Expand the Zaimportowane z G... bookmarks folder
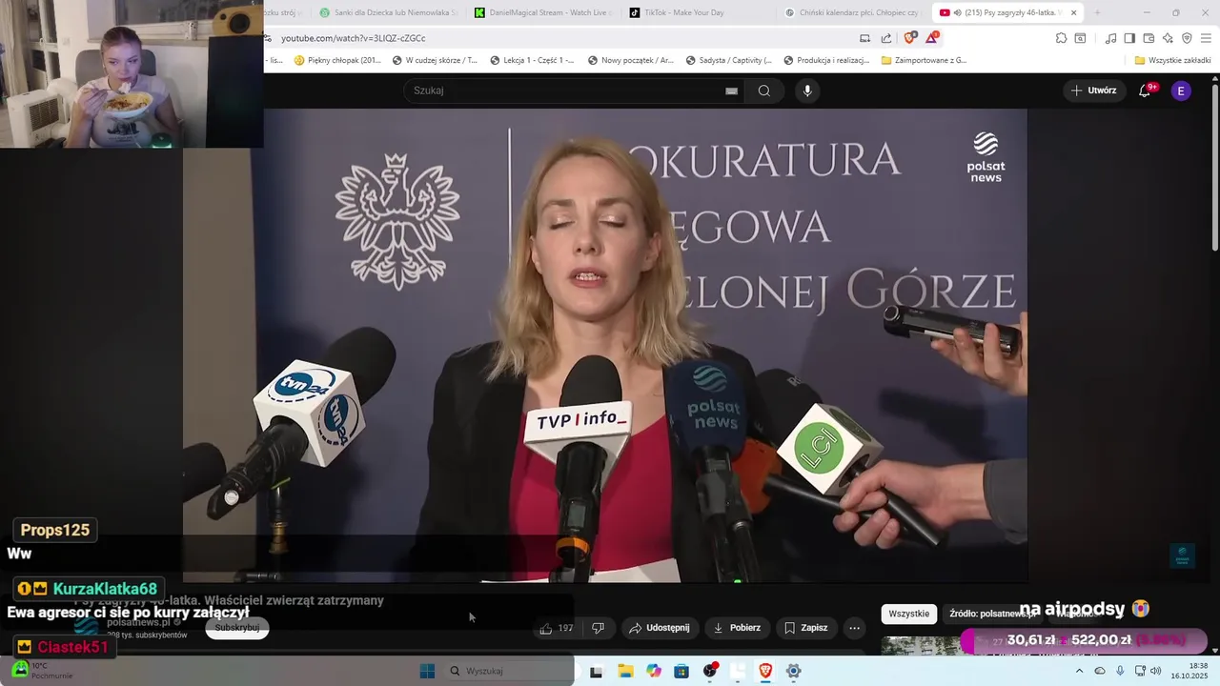This screenshot has height=686, width=1220. click(x=925, y=60)
